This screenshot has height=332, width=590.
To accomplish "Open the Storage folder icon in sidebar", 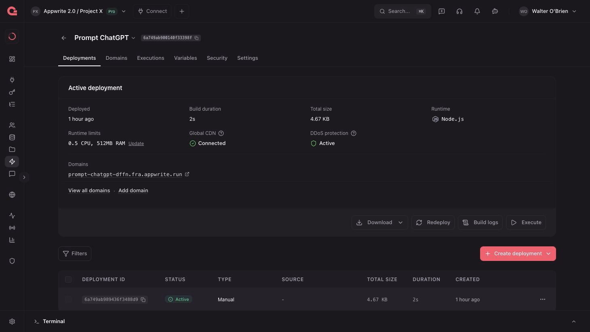I will (x=12, y=149).
